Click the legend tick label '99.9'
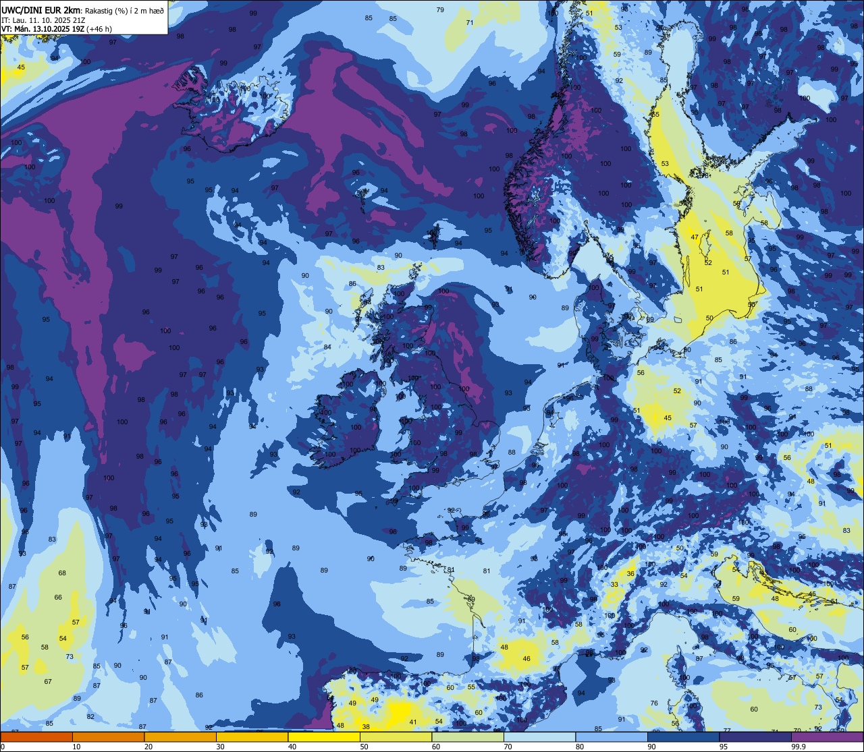 [799, 747]
